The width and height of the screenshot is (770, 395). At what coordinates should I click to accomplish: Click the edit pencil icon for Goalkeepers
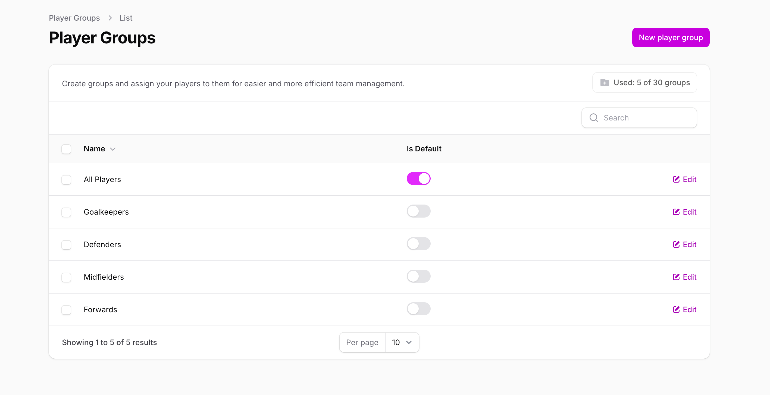(676, 212)
